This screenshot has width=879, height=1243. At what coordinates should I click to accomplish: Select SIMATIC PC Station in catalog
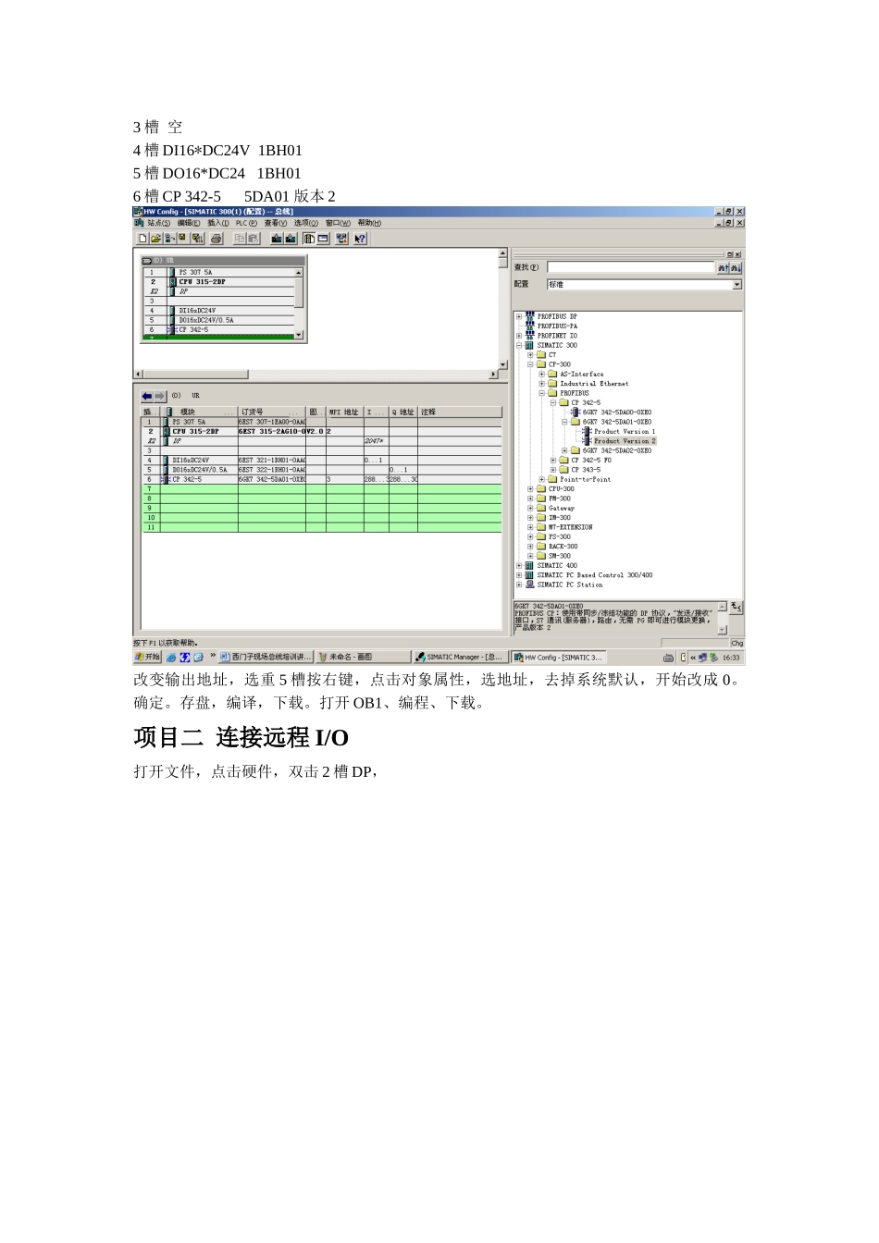(569, 585)
